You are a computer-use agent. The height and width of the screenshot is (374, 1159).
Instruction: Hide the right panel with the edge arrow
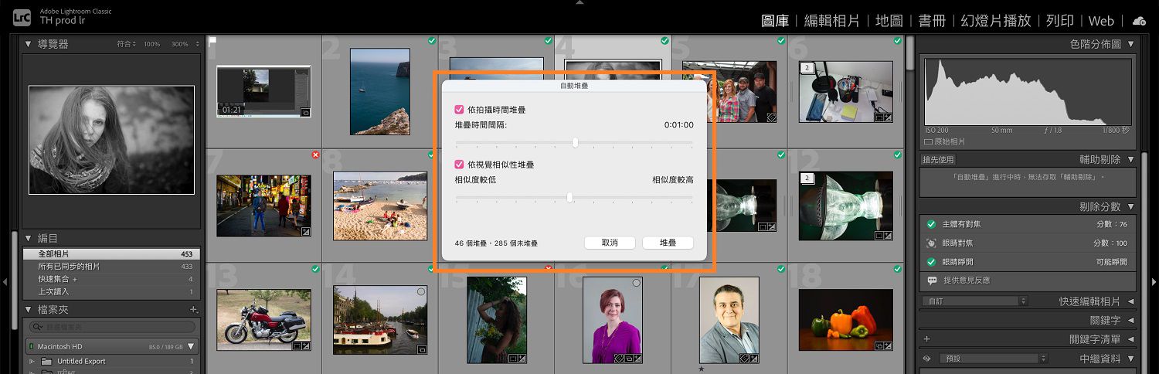pos(1154,282)
